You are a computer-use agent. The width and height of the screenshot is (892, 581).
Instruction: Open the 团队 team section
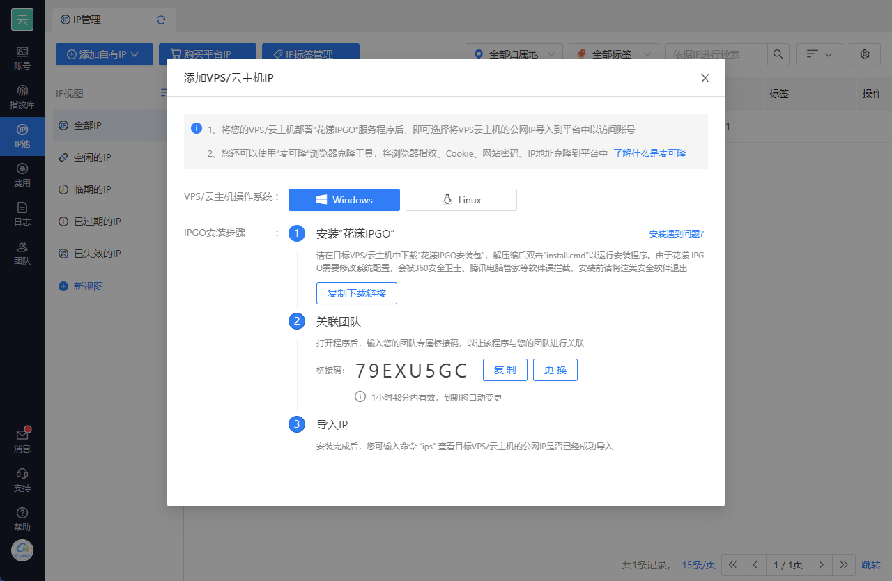(22, 254)
